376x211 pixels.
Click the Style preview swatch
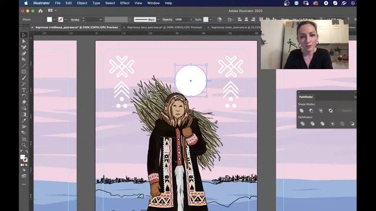coord(206,19)
